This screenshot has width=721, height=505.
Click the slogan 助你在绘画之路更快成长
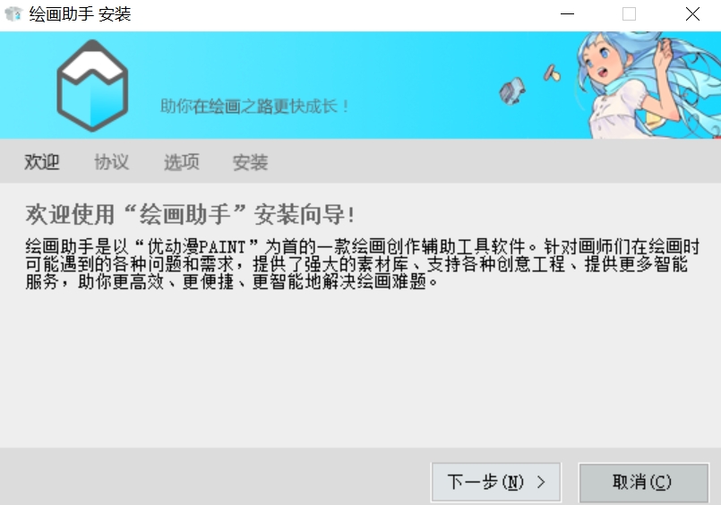pos(254,107)
